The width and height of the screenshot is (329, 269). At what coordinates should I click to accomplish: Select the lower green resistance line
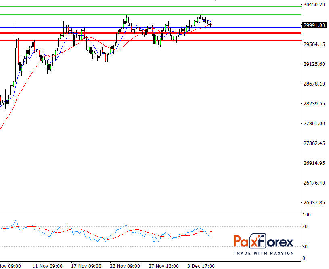click(x=151, y=15)
